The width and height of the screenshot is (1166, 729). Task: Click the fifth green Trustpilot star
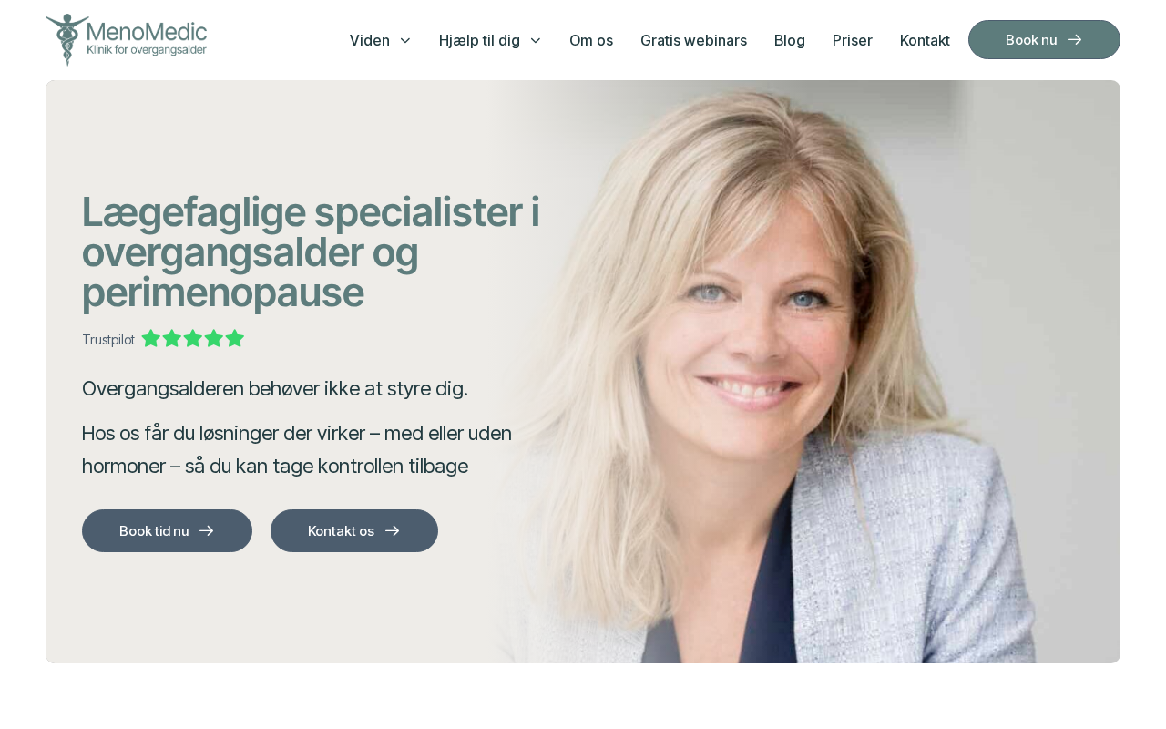[x=235, y=339]
